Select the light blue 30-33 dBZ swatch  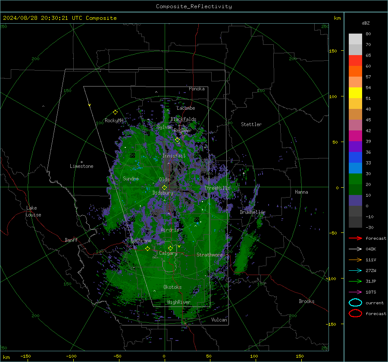tap(355, 168)
